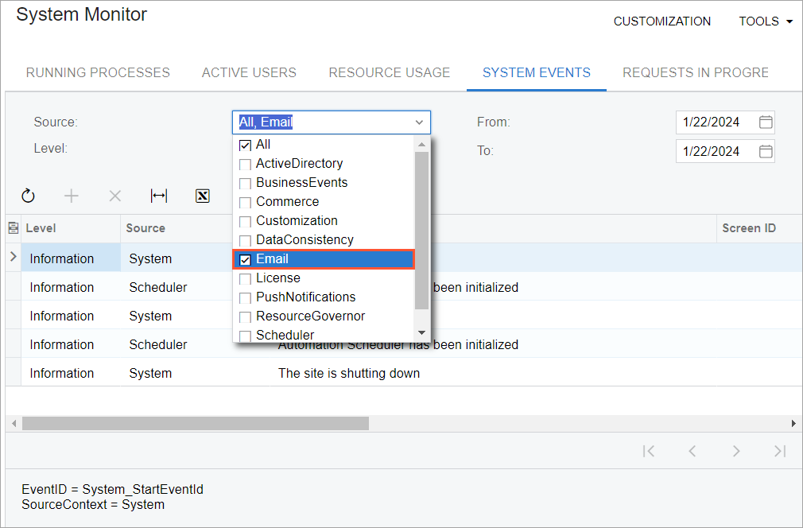The width and height of the screenshot is (803, 528).
Task: Click horizontal scrollbar right arrow
Action: pyautogui.click(x=793, y=424)
